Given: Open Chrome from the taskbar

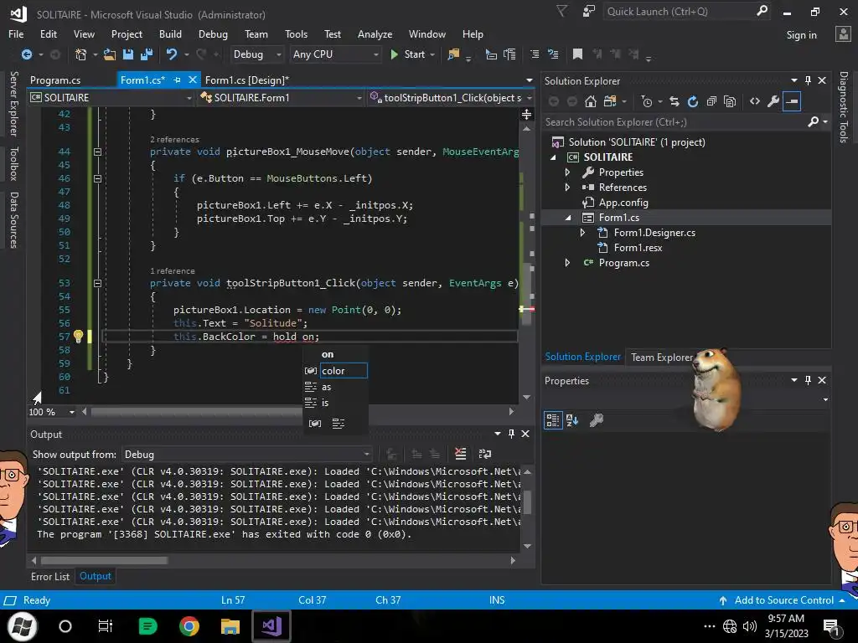Looking at the screenshot, I should (x=189, y=626).
